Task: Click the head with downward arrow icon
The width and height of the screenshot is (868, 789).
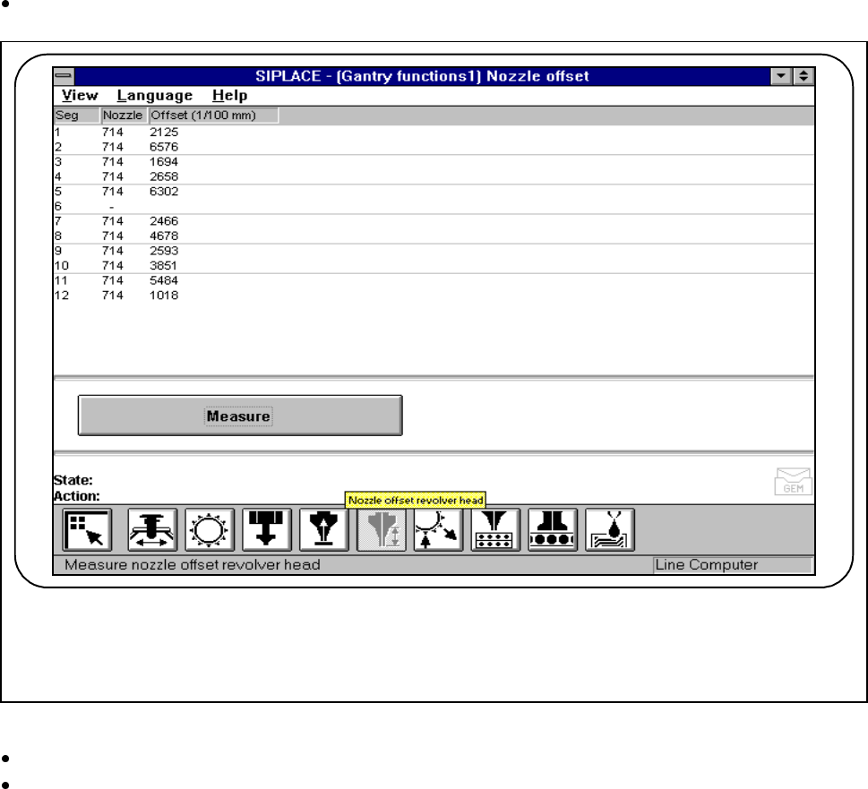Action: [x=267, y=530]
